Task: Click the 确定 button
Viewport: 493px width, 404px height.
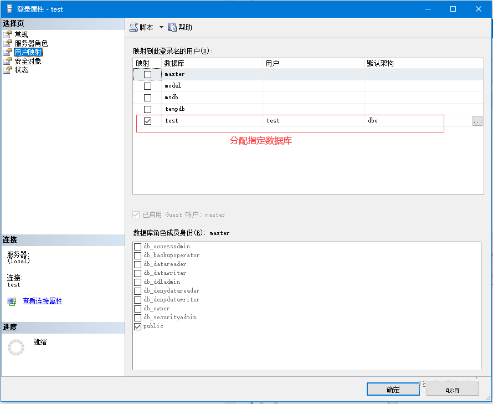Action: point(393,390)
